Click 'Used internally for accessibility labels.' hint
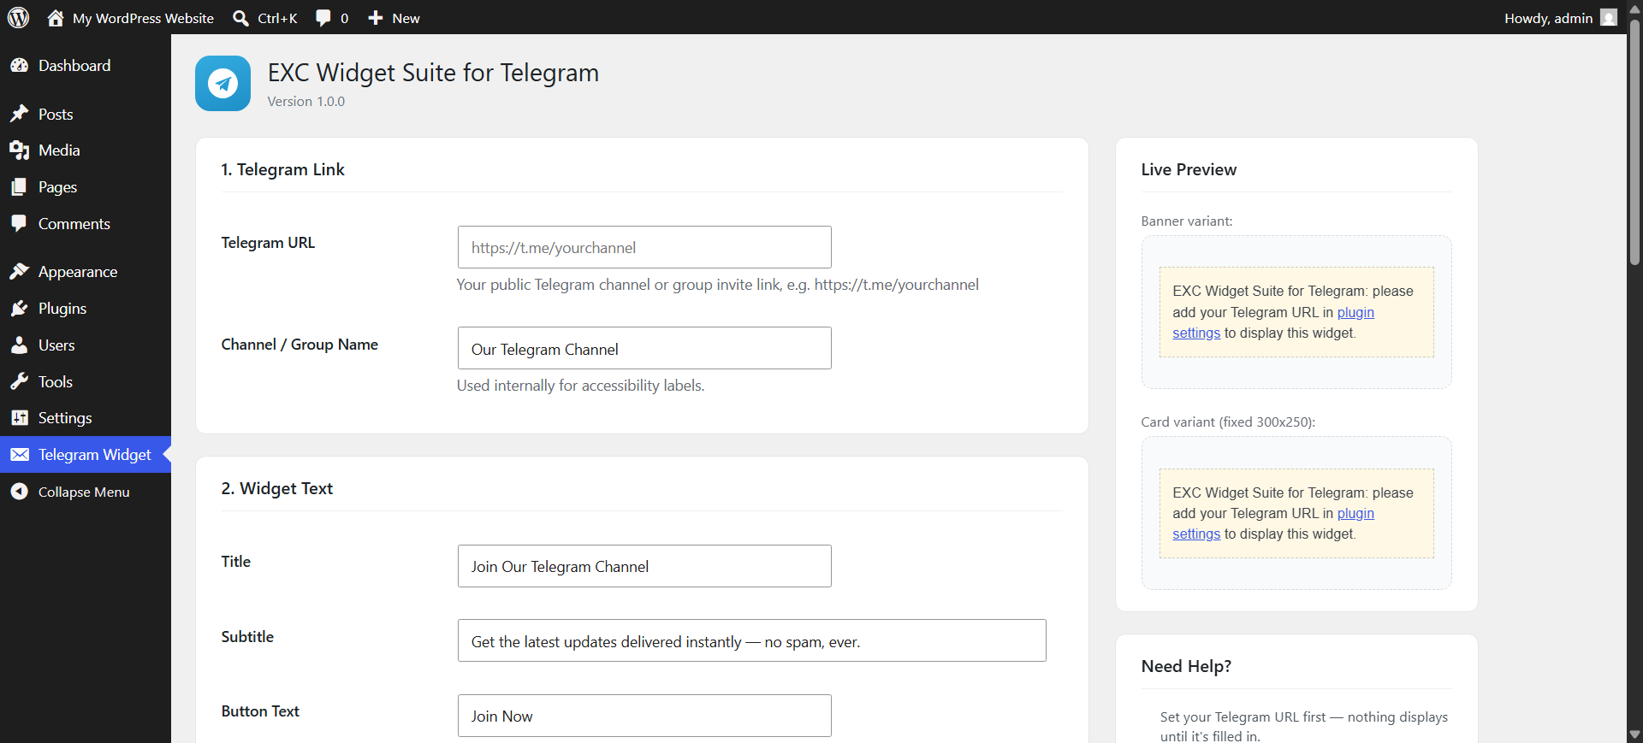The width and height of the screenshot is (1643, 743). [580, 386]
